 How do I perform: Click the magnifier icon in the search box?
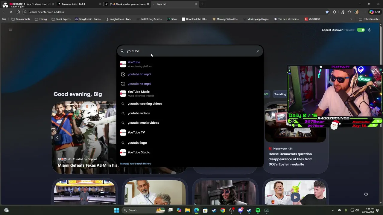pyautogui.click(x=122, y=51)
